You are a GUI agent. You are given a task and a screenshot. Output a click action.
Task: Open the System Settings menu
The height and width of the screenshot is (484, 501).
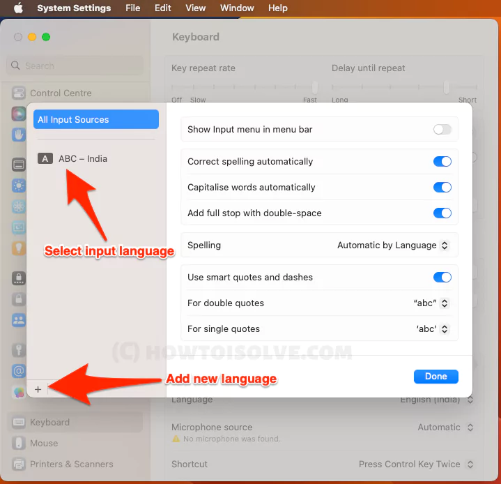click(74, 8)
